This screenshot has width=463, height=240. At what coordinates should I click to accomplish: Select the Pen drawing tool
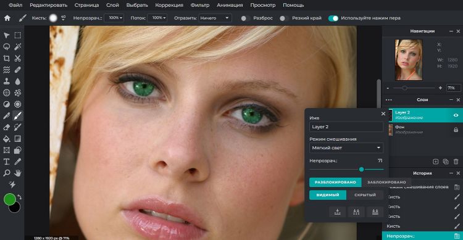(x=7, y=116)
